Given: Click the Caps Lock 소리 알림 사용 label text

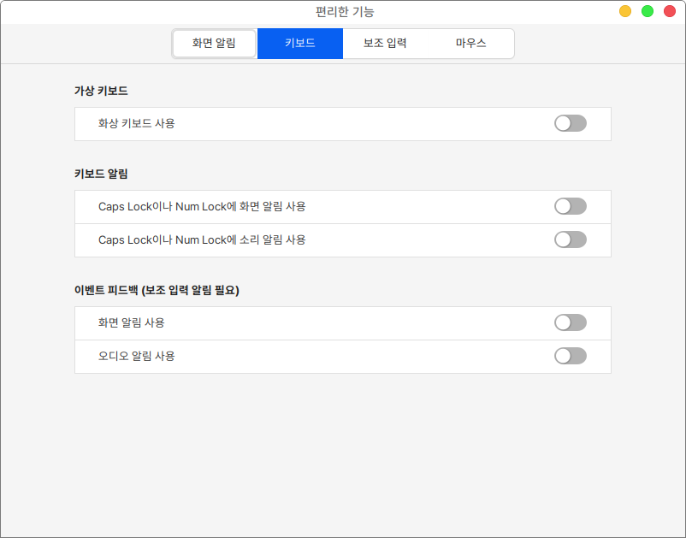Looking at the screenshot, I should (x=202, y=239).
